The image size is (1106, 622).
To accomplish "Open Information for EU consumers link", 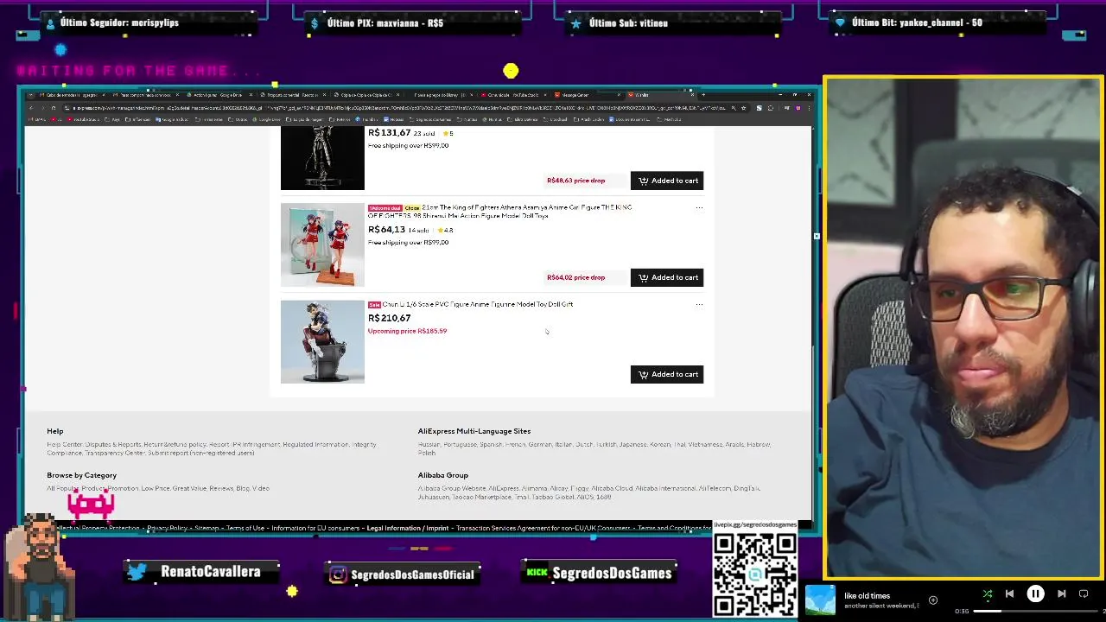I will point(315,528).
